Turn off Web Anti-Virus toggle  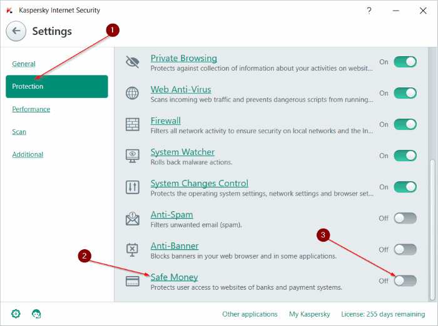405,93
